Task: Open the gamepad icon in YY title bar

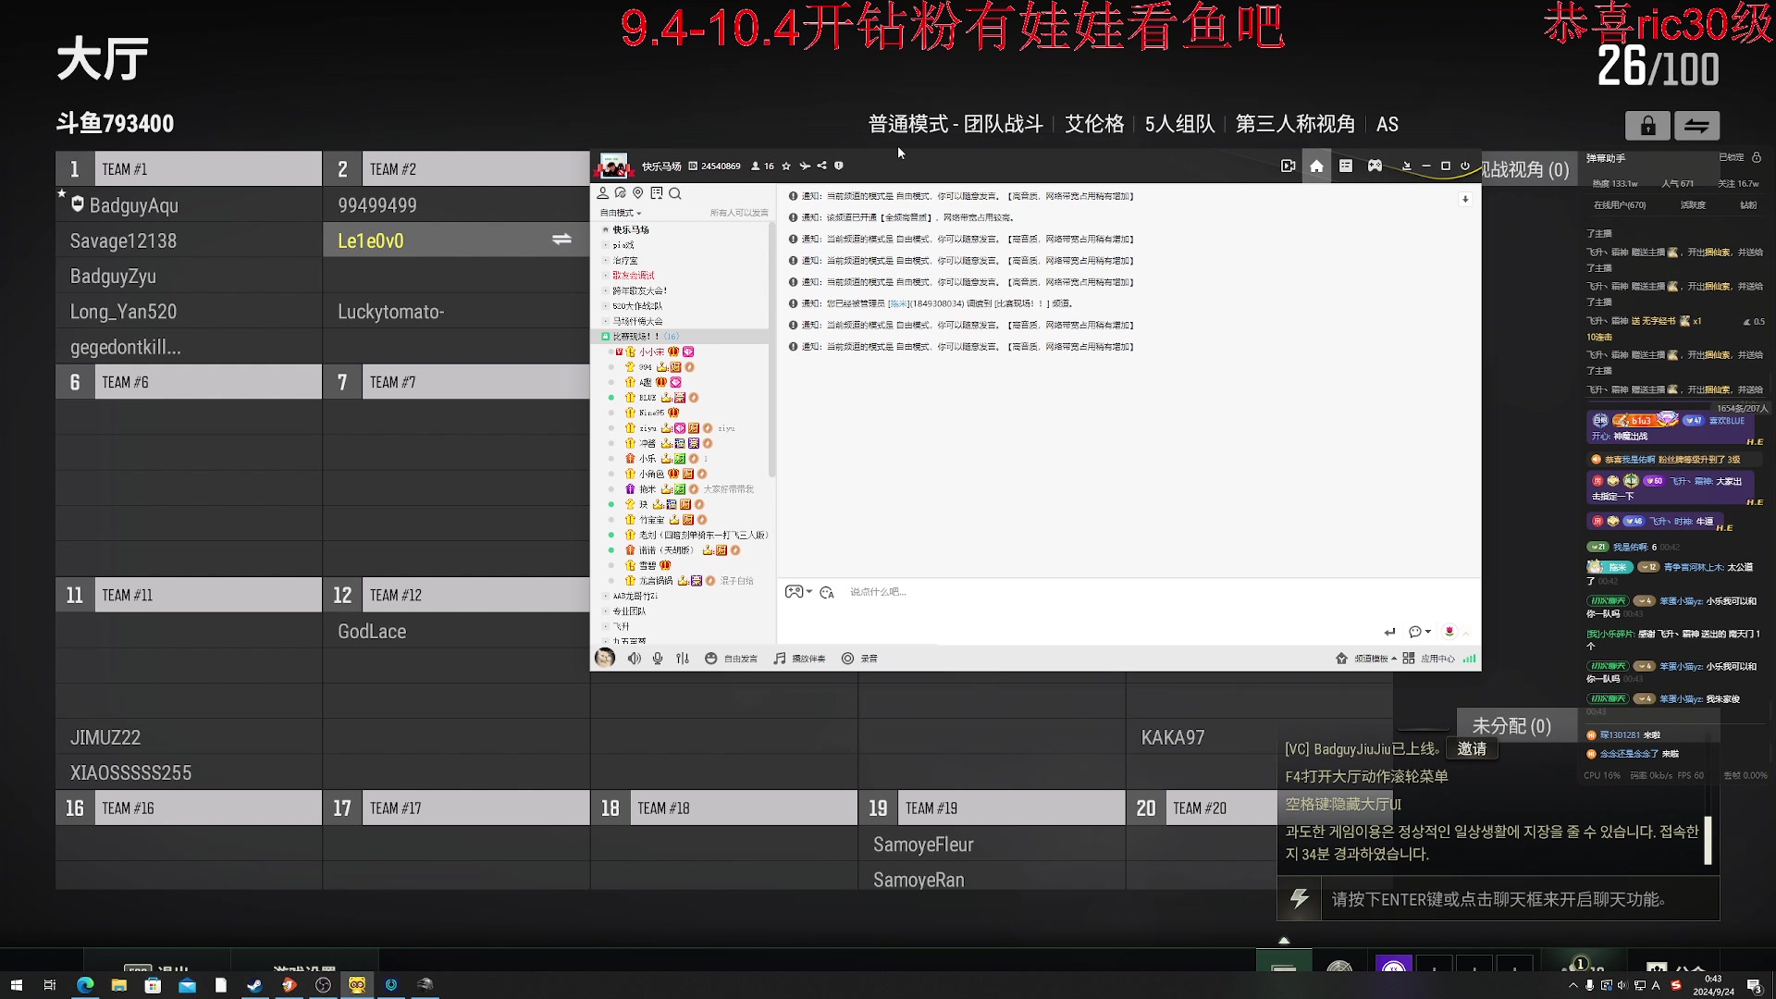Action: point(1375,166)
